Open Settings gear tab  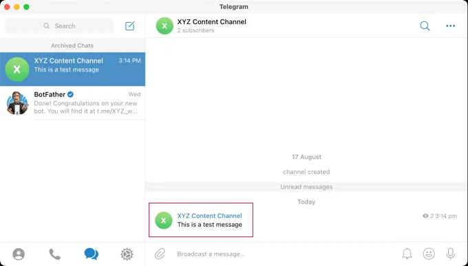coord(127,254)
